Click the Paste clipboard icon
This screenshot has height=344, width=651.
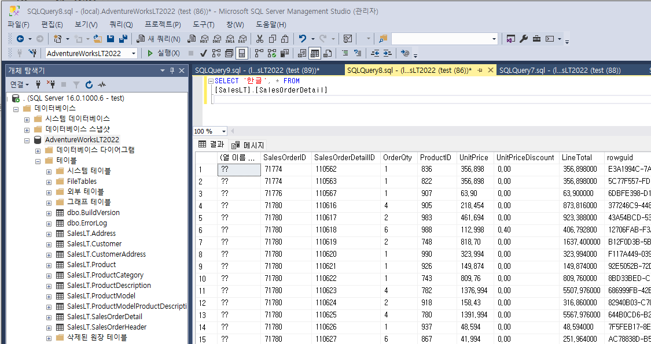click(x=285, y=39)
